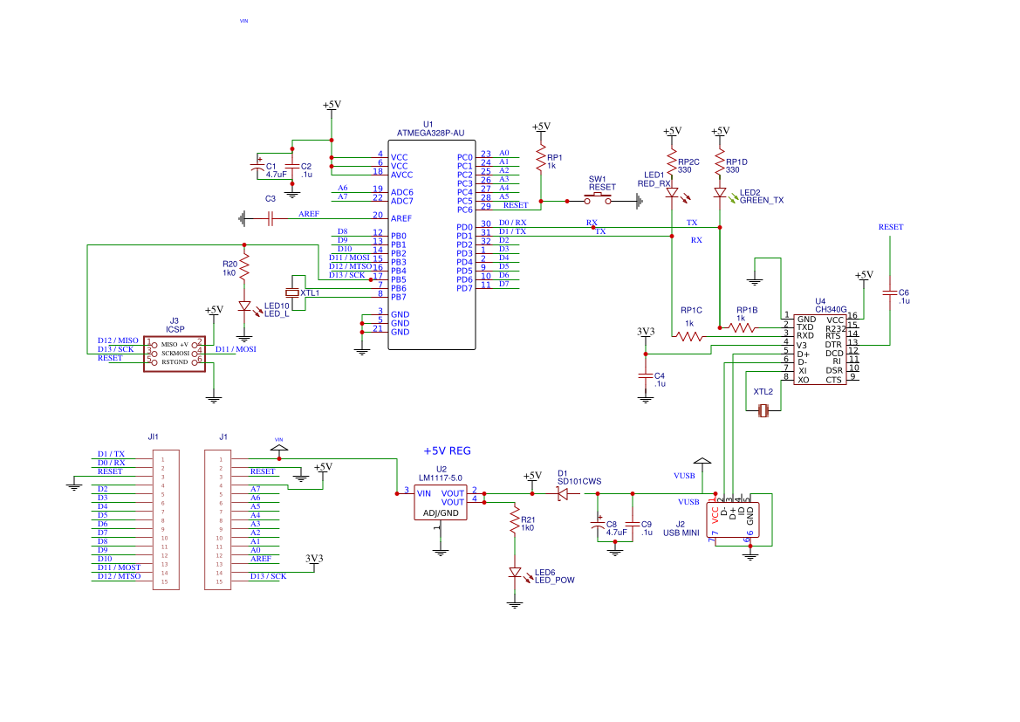The height and width of the screenshot is (722, 1020).
Task: Click the R20 1k0 resistor symbol
Action: [244, 268]
